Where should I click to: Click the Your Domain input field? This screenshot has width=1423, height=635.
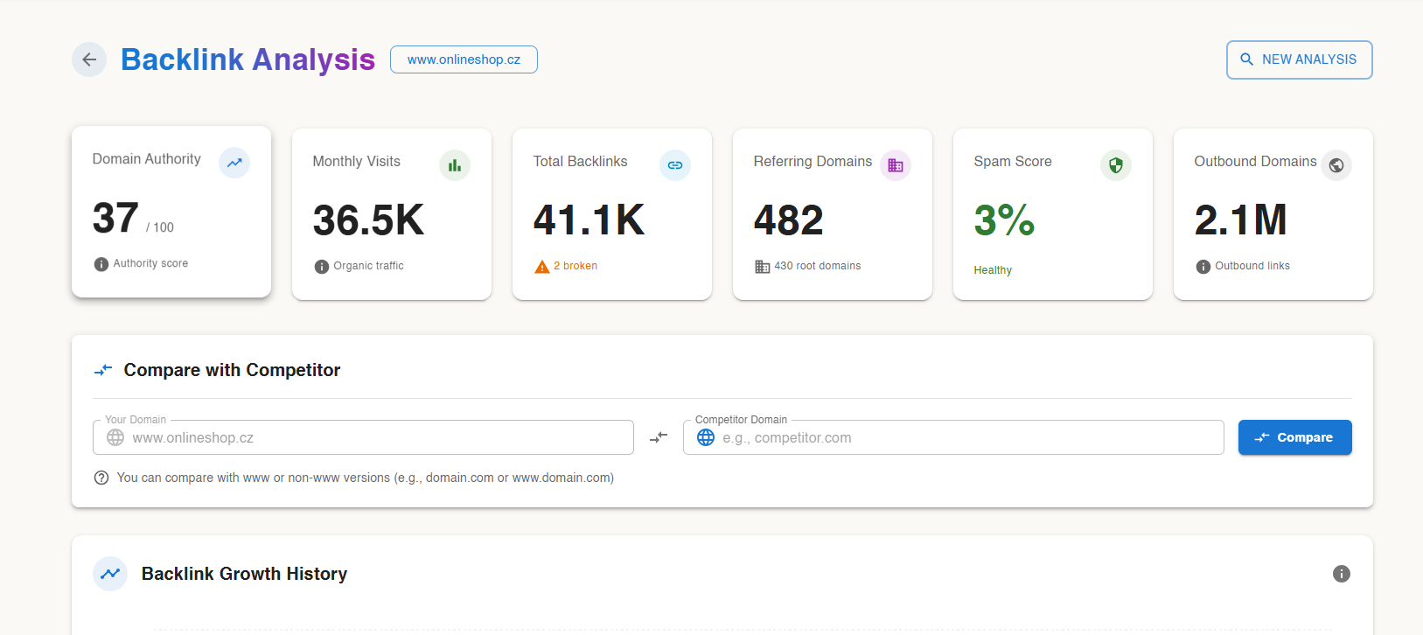point(376,437)
